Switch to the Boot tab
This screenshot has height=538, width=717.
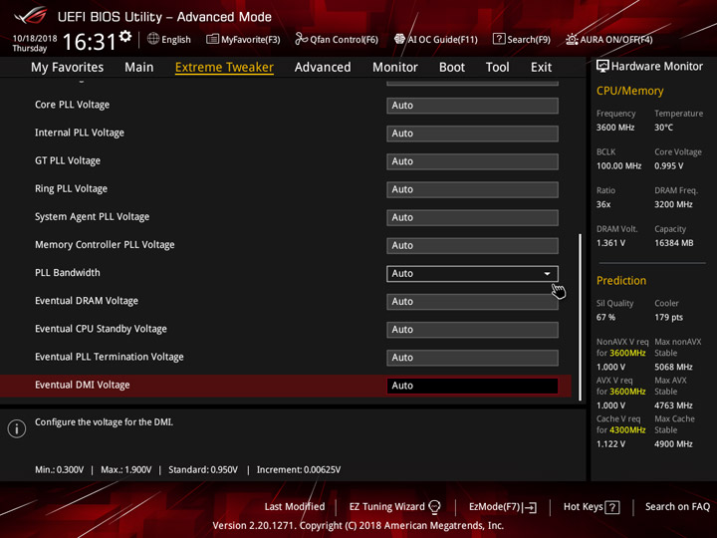[452, 68]
